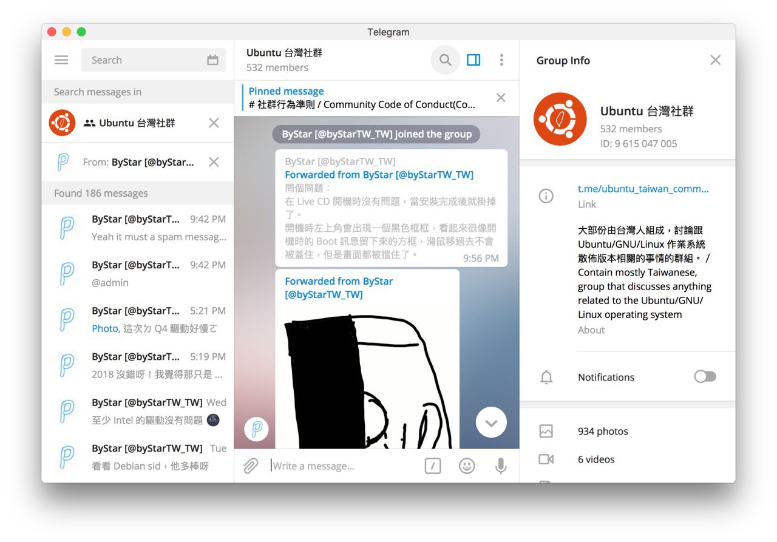Click the group ID 9 615 047 005
777x542 pixels.
click(639, 144)
